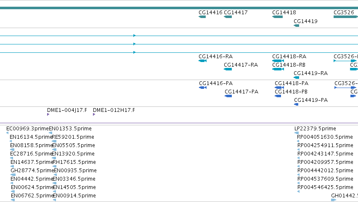Open transcript CG14417-RA label
This screenshot has height=202, width=358.
coord(241,65)
